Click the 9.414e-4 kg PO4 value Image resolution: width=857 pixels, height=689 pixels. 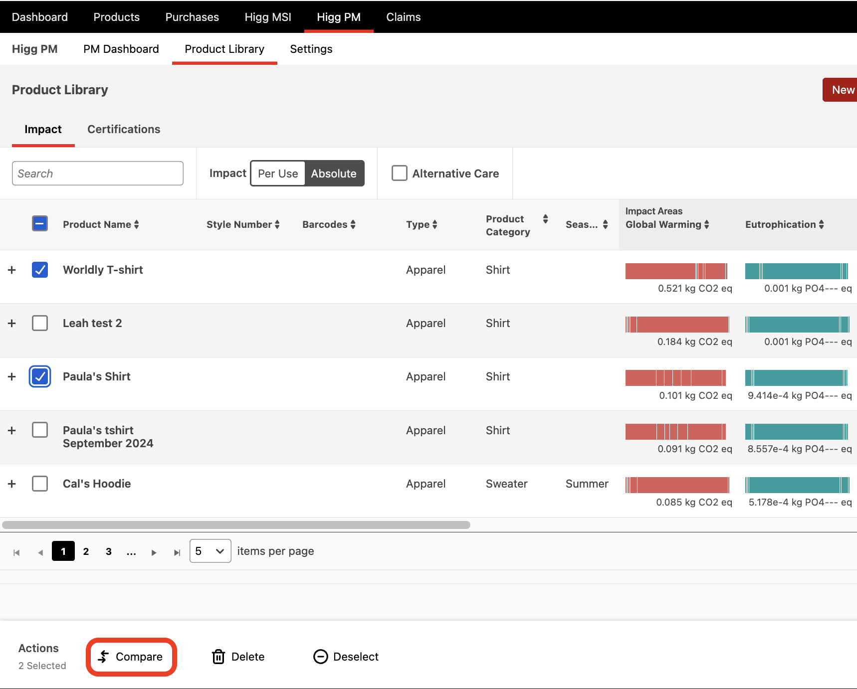tap(800, 395)
